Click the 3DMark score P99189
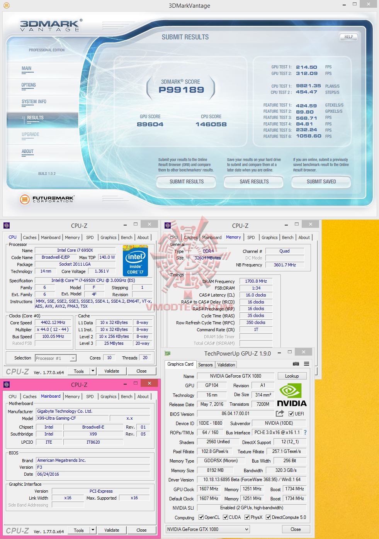The width and height of the screenshot is (379, 539). tap(181, 90)
